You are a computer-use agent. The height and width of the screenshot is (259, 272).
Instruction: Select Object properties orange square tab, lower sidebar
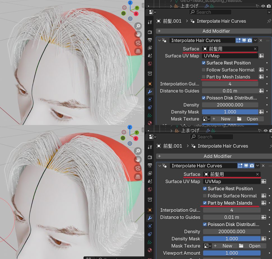150,210
